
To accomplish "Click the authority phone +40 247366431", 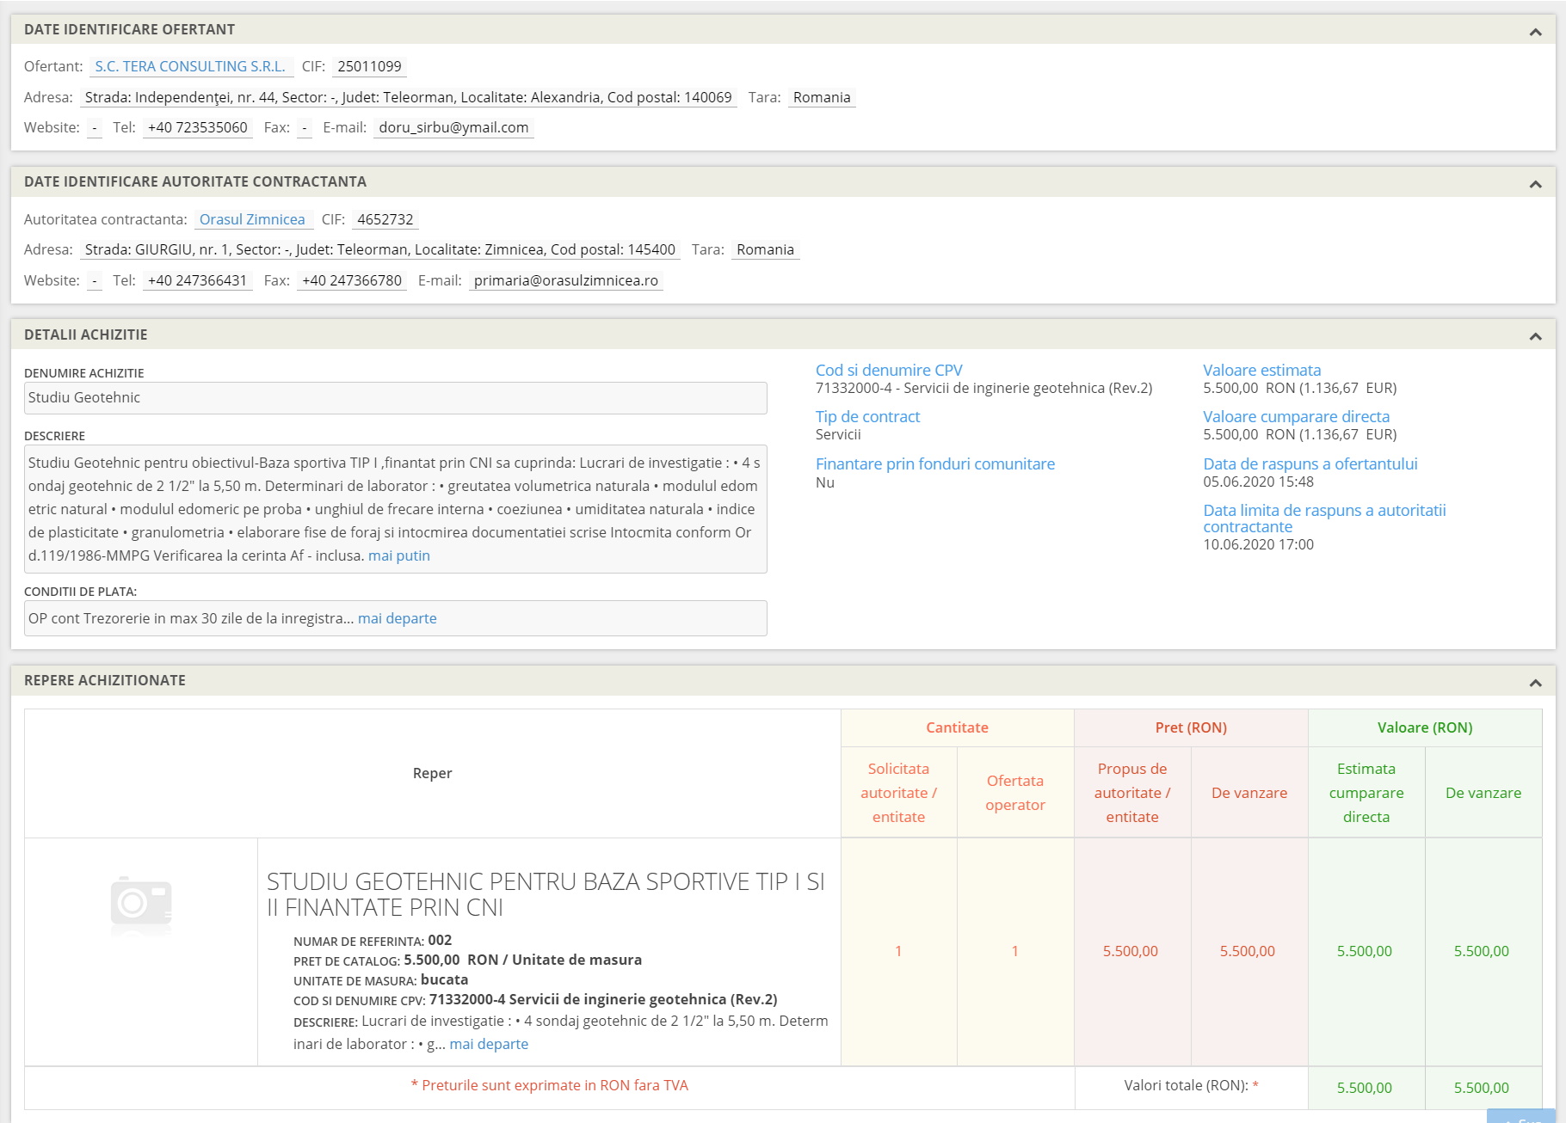I will [x=197, y=280].
